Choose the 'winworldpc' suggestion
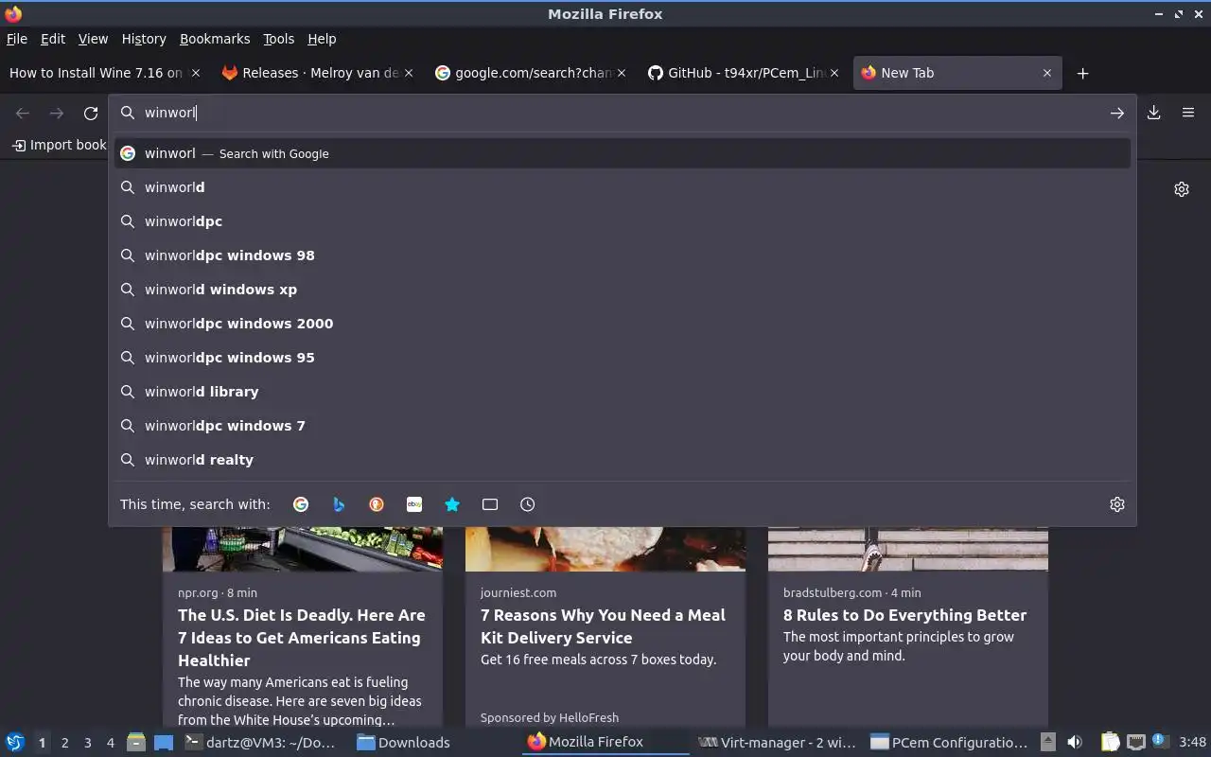This screenshot has width=1211, height=757. [x=623, y=221]
